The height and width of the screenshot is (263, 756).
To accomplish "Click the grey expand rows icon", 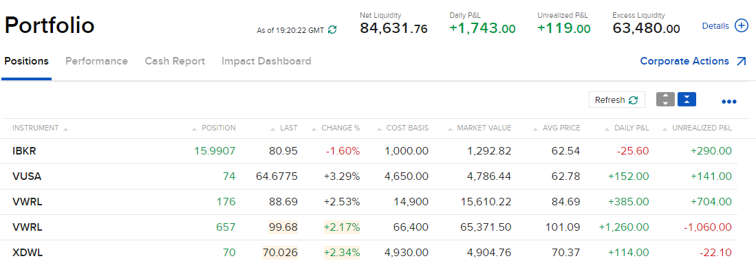I will click(x=665, y=100).
